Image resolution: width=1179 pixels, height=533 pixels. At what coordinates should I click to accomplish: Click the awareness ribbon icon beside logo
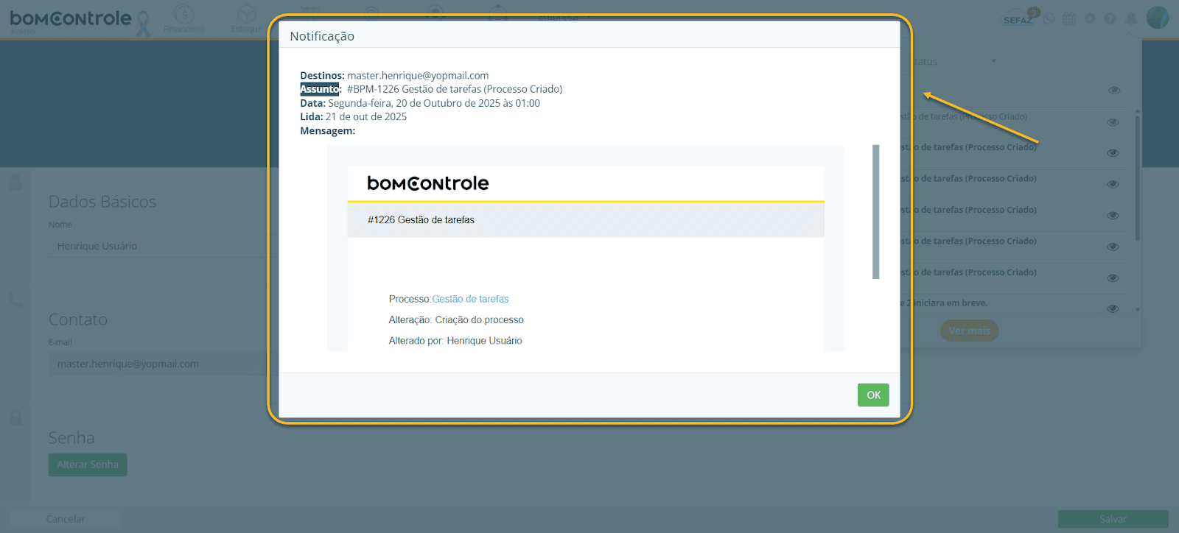tap(144, 24)
